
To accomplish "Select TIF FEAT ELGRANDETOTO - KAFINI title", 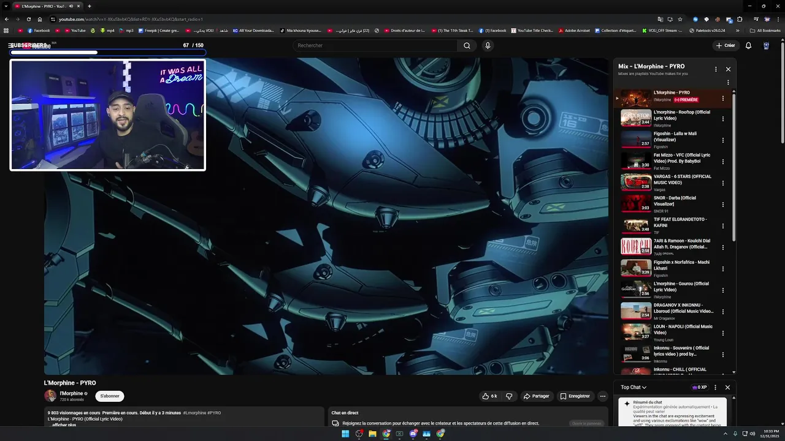I will point(680,222).
